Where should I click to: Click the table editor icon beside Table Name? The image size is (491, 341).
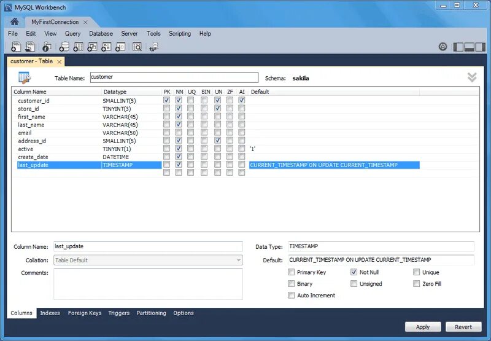tap(25, 78)
